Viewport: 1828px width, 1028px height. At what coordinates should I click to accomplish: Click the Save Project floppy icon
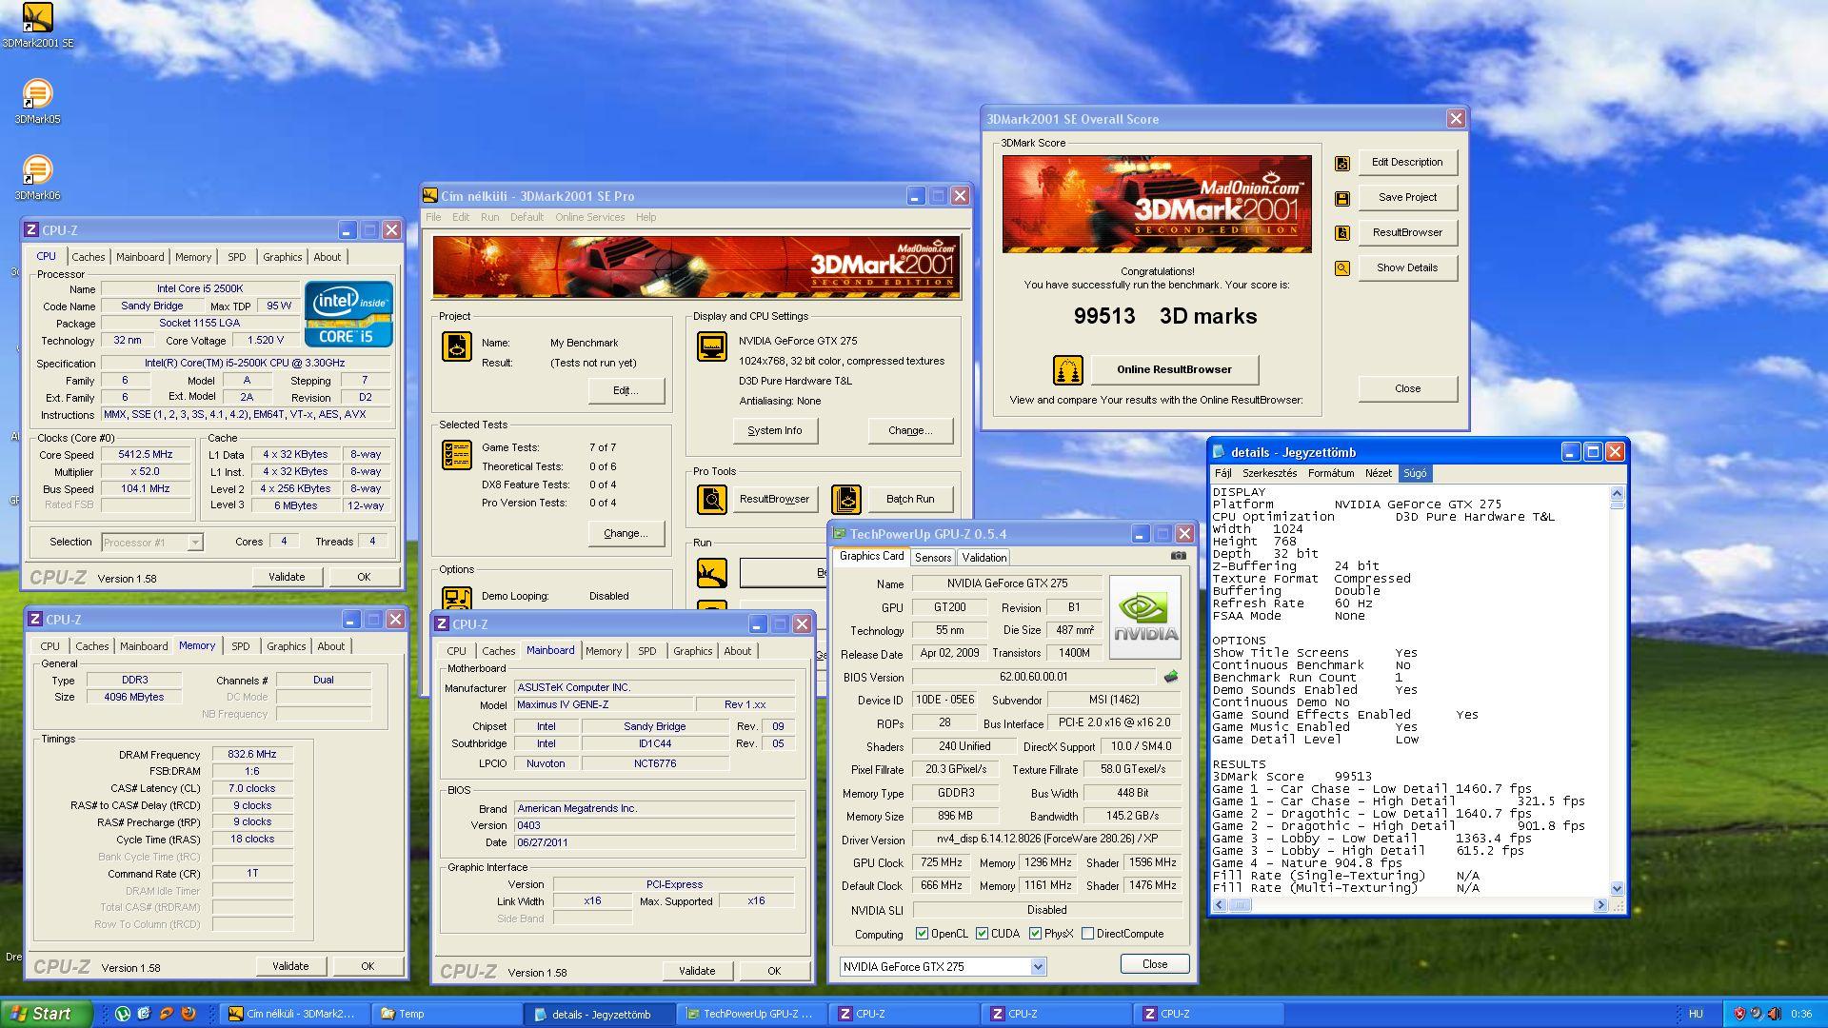[x=1342, y=198]
